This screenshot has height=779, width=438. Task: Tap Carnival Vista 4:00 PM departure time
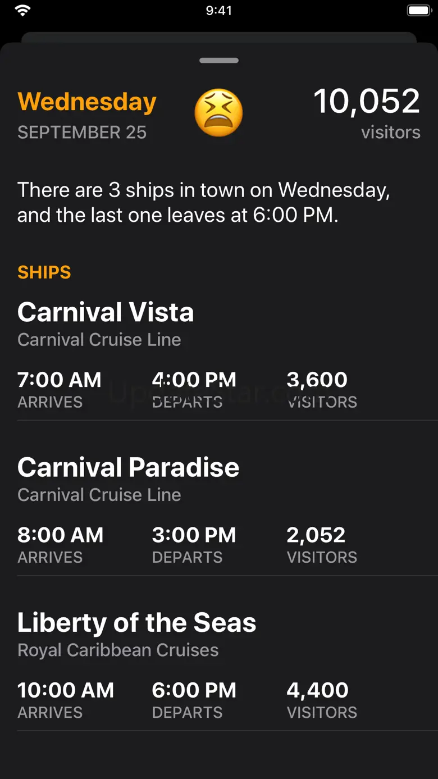pos(194,380)
